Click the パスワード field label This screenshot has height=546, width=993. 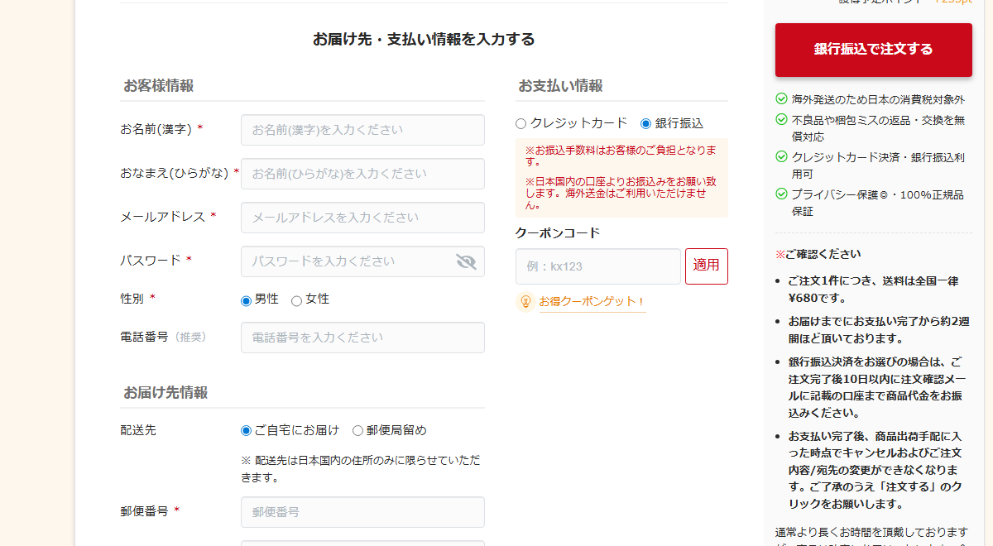tap(151, 261)
